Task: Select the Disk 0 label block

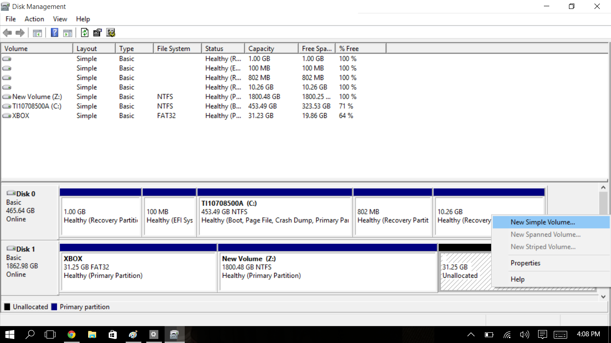Action: tap(30, 212)
